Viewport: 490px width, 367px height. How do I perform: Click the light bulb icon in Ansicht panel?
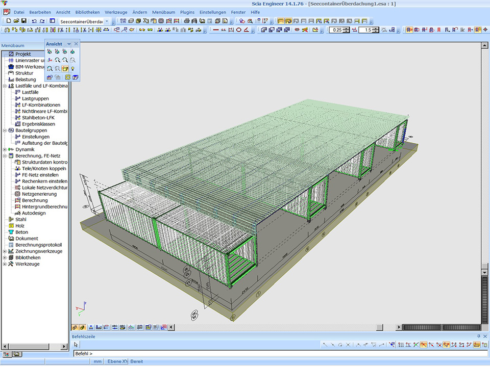[x=73, y=68]
